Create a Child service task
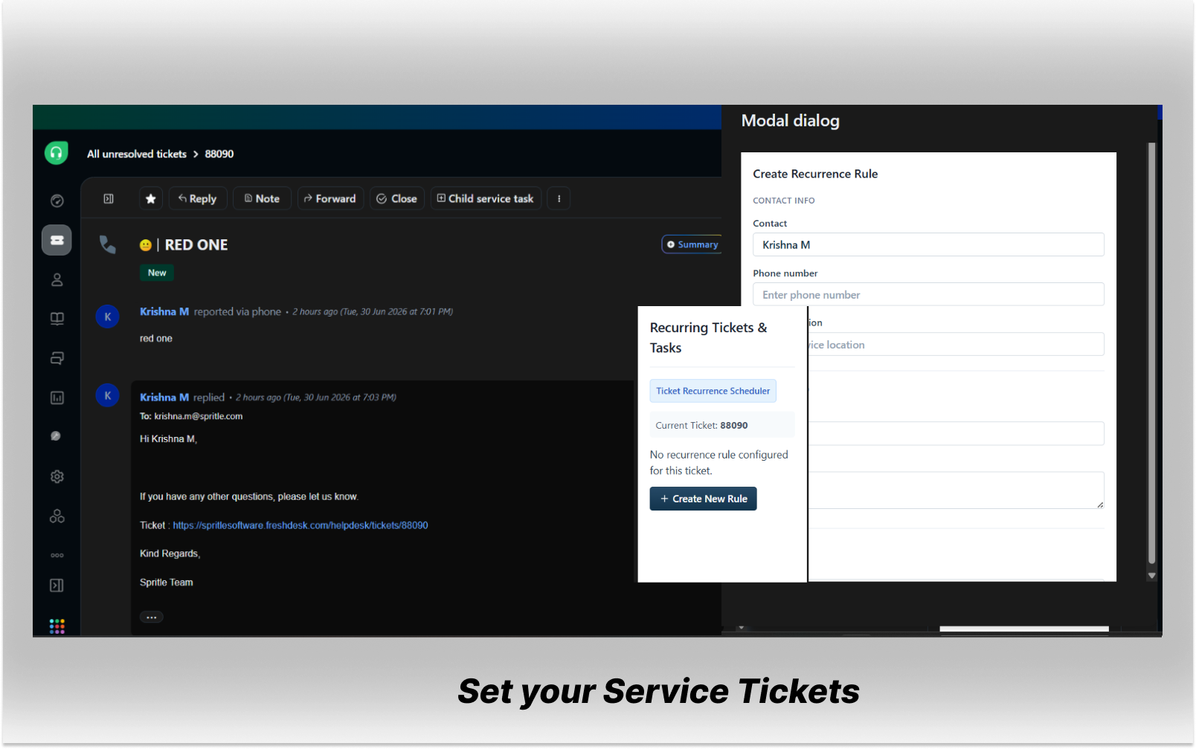 pos(486,198)
